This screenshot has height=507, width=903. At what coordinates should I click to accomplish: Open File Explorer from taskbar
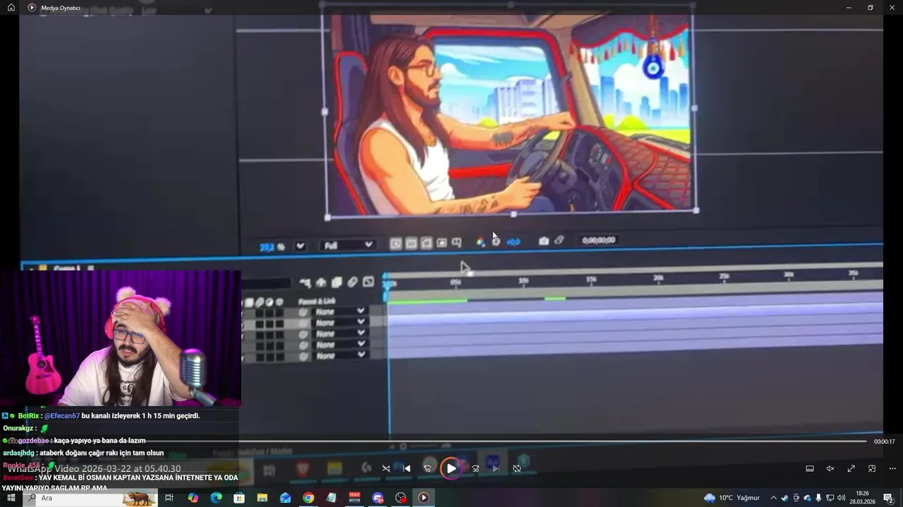click(262, 498)
